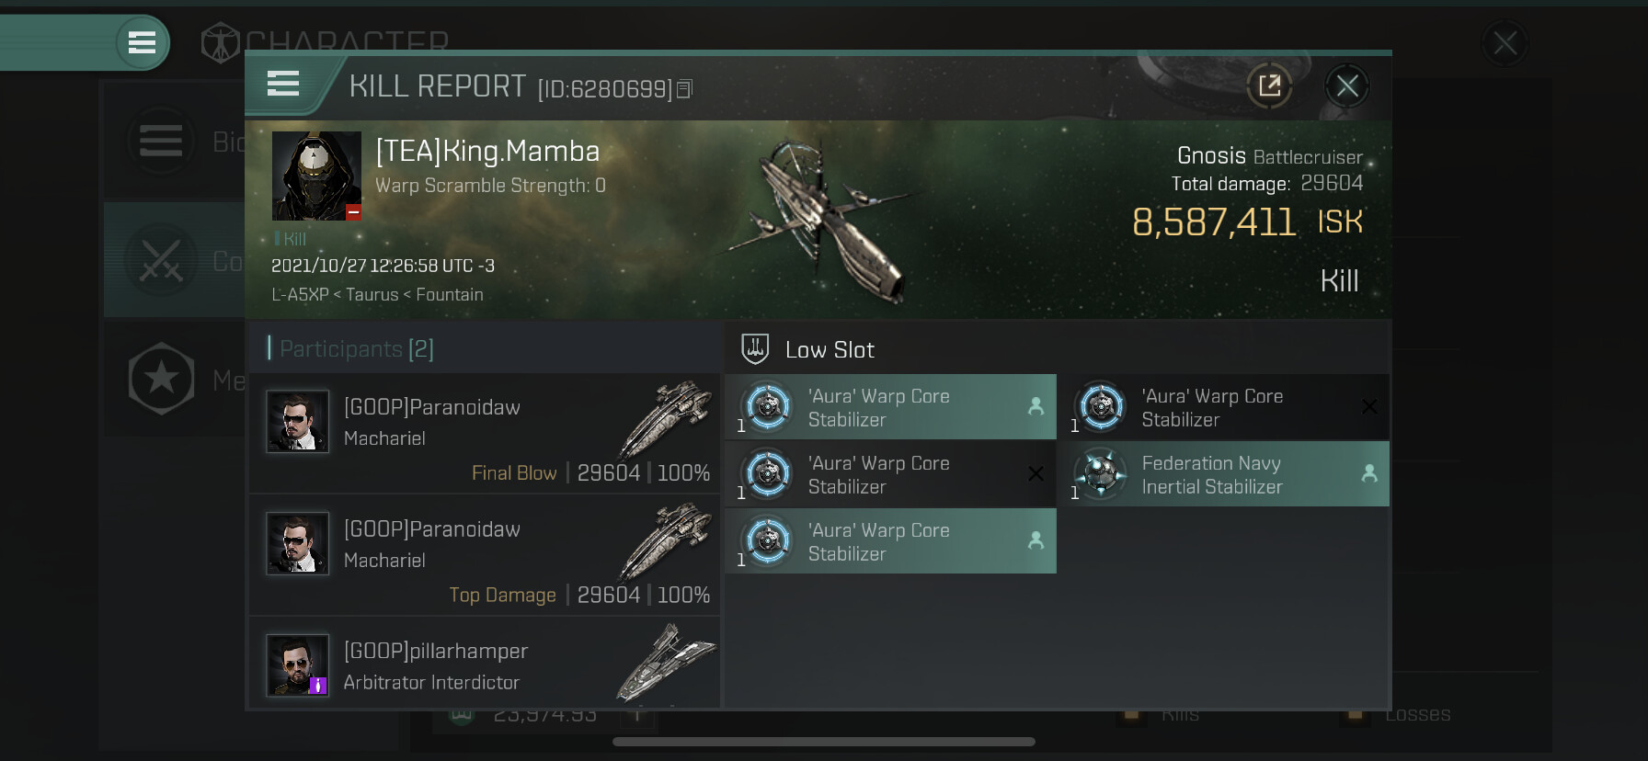
Task: View King.Mamba's character portrait
Action: (316, 176)
